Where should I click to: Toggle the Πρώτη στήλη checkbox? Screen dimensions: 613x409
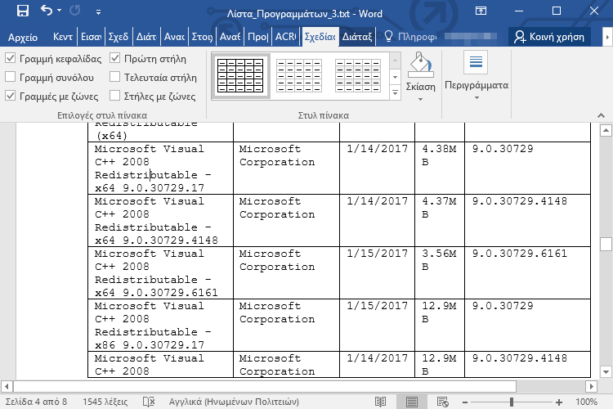(x=114, y=58)
